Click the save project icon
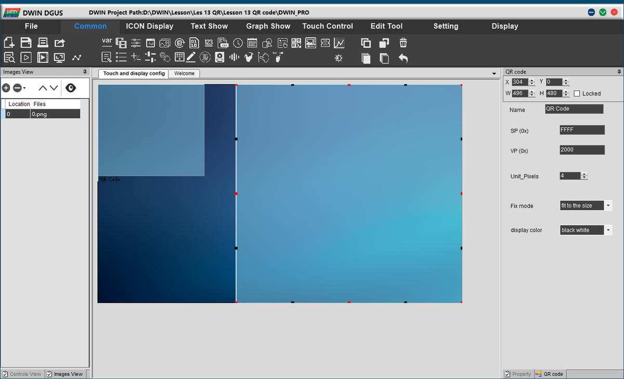This screenshot has width=624, height=379. (26, 43)
